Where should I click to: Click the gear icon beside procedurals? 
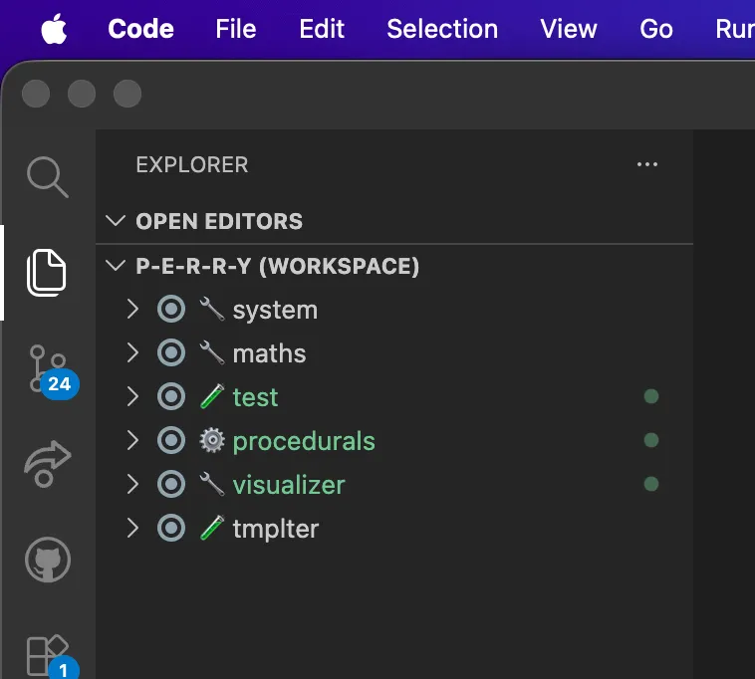click(x=212, y=440)
